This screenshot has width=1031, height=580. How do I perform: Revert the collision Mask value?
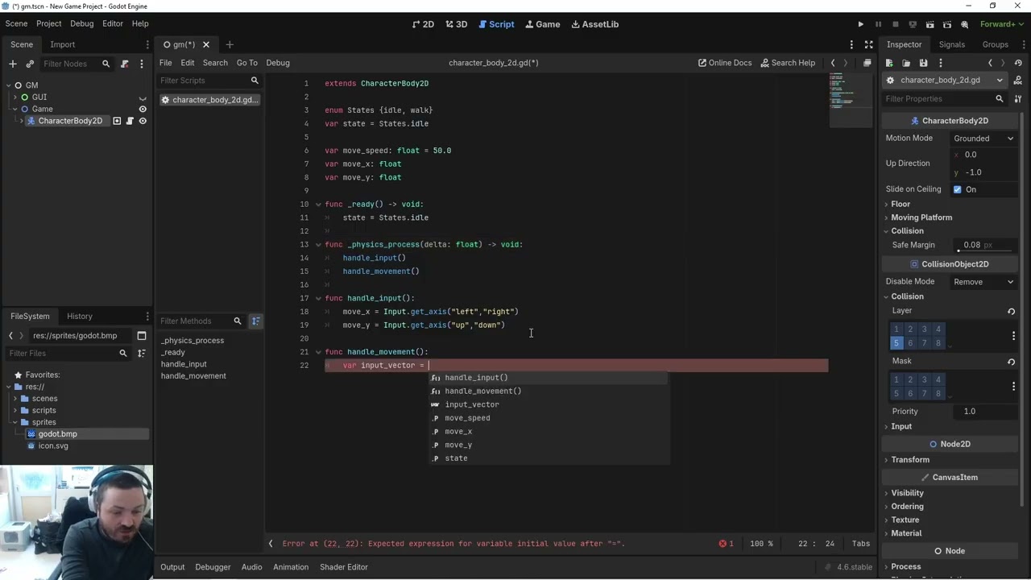pyautogui.click(x=1011, y=362)
